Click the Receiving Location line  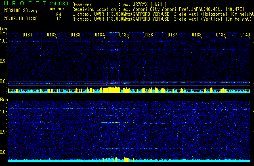(158, 9)
